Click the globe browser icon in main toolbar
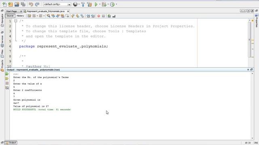259x145 pixels. pyautogui.click(x=75, y=4)
